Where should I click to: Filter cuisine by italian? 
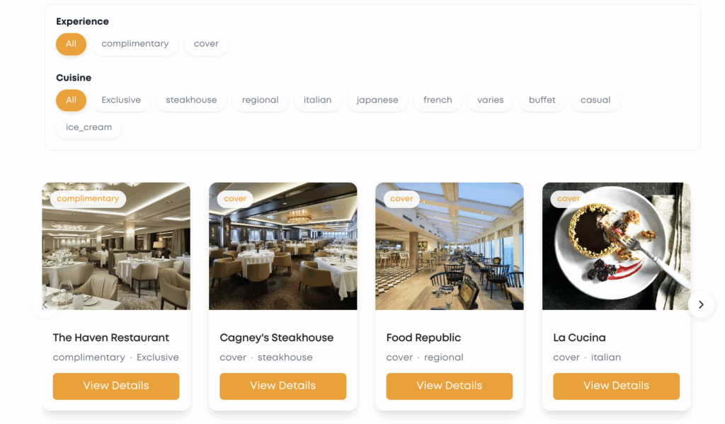(x=318, y=101)
